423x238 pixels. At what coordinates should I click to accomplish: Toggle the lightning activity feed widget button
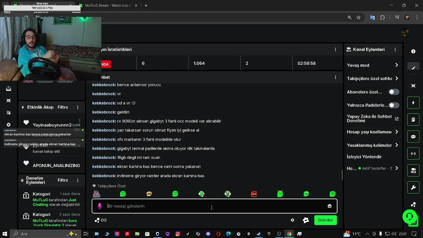[x=413, y=103]
